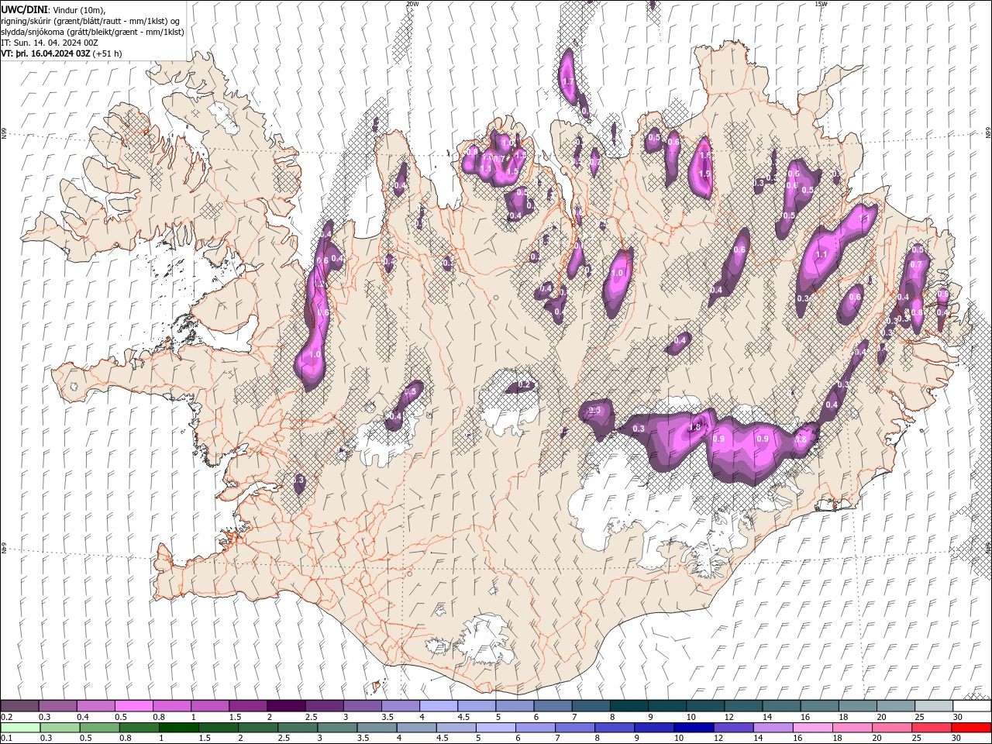The width and height of the screenshot is (992, 744).
Task: Click the lavender 3.5 swatch in upper legend row
Action: click(x=400, y=706)
